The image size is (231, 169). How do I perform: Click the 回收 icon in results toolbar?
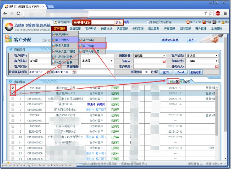click(185, 82)
